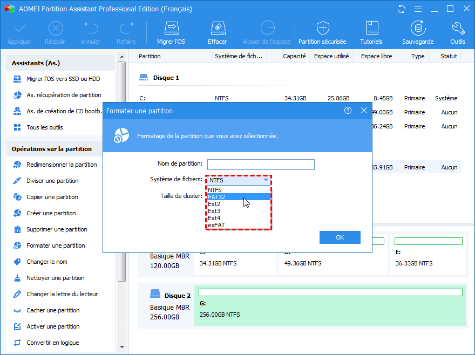475x355 pixels.
Task: Close the Formater une partition dialog
Action: [x=364, y=111]
